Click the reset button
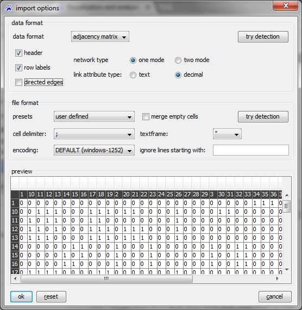This screenshot has width=302, height=310. tap(51, 296)
